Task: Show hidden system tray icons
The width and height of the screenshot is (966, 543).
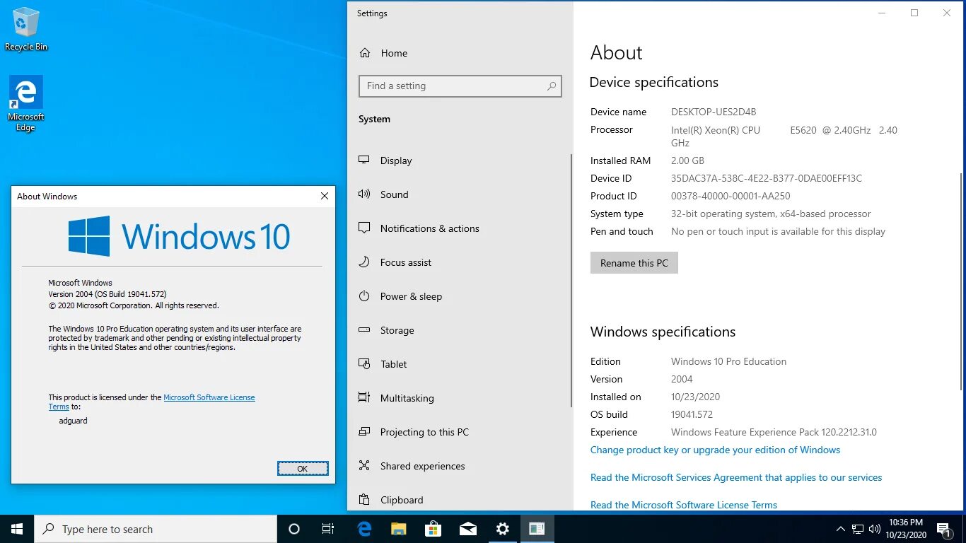Action: click(x=841, y=529)
